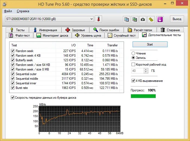The width and height of the screenshot is (190, 141).
Task: Click the dots icon on Случайный тест tab
Action: [110, 35]
